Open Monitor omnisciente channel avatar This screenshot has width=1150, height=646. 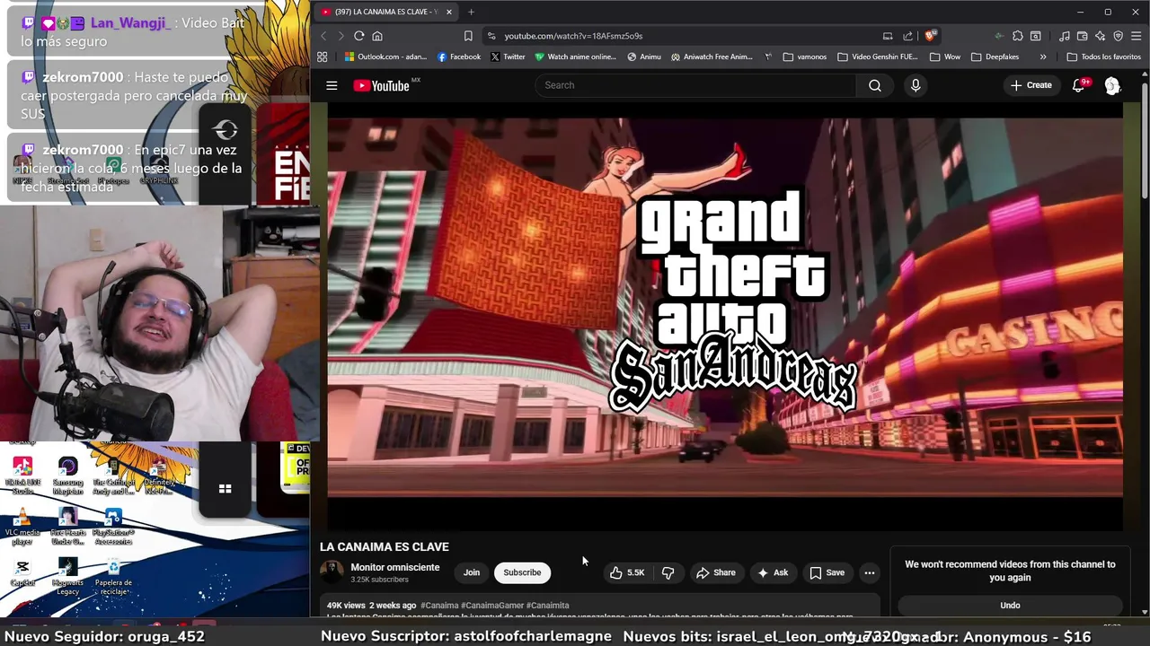(x=332, y=572)
